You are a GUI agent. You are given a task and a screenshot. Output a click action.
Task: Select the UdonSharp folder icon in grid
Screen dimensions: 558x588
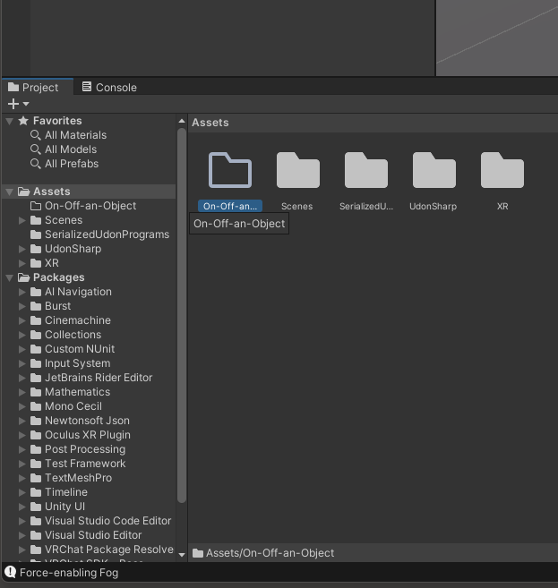tap(434, 171)
